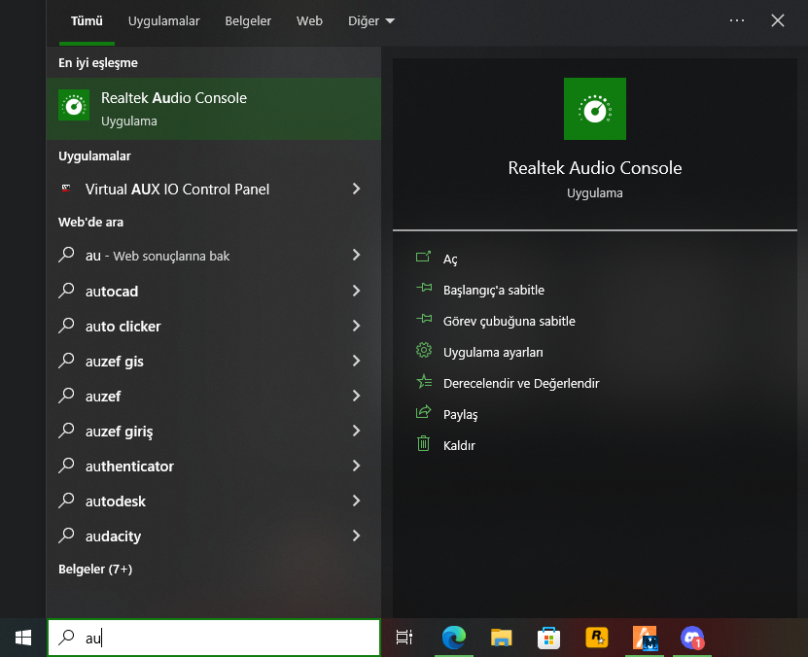
Task: Click the Virtual AUX IO Control Panel icon
Action: tap(66, 188)
